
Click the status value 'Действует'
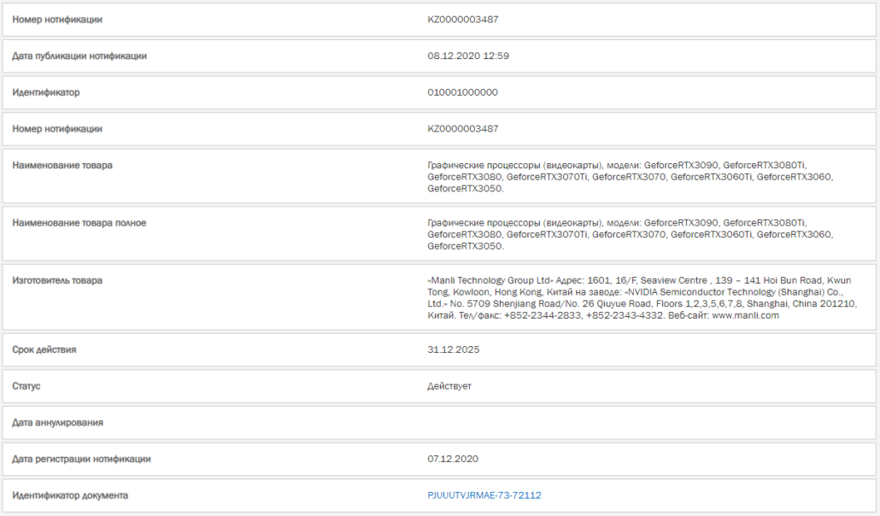449,386
